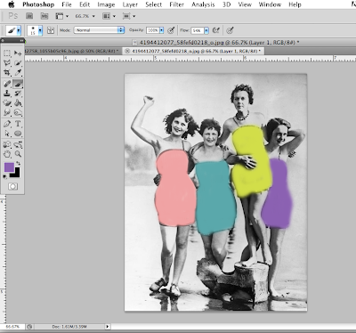
Task: Select the Path Selection tool
Action: point(7,134)
